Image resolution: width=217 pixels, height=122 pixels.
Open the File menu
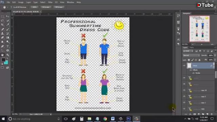[x=8, y=2]
